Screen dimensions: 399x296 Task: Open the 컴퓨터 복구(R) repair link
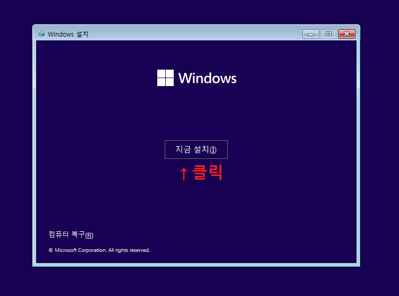pos(71,234)
